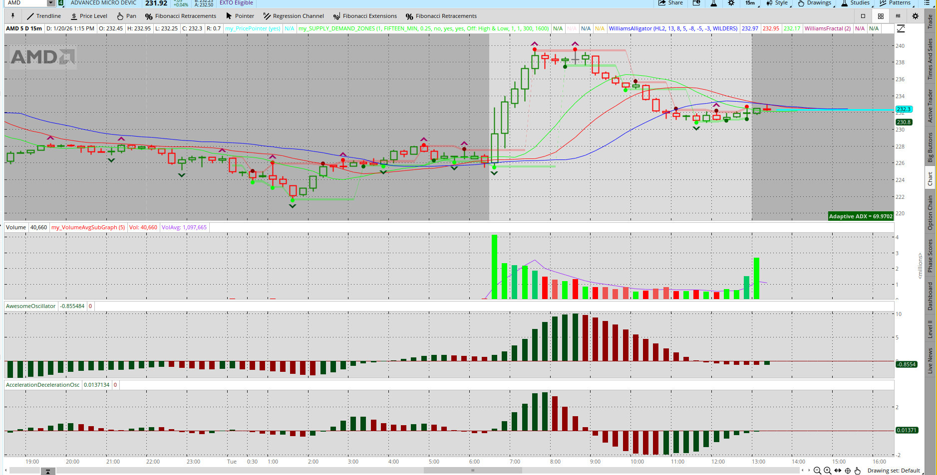Select the Trendline drawing tool

click(x=44, y=16)
